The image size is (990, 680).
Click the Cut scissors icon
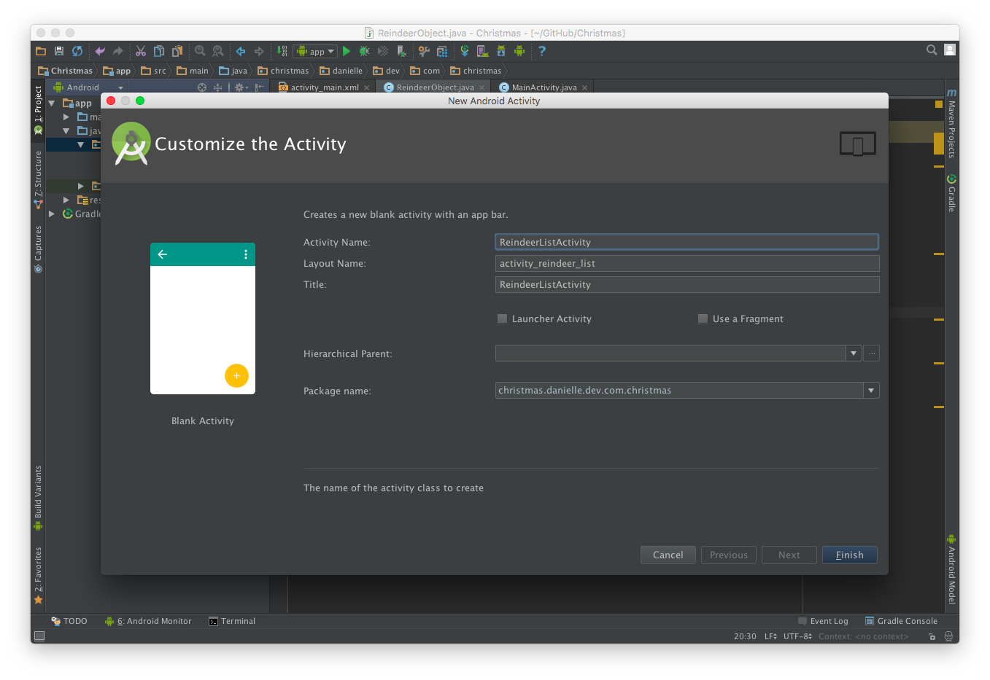click(x=141, y=51)
